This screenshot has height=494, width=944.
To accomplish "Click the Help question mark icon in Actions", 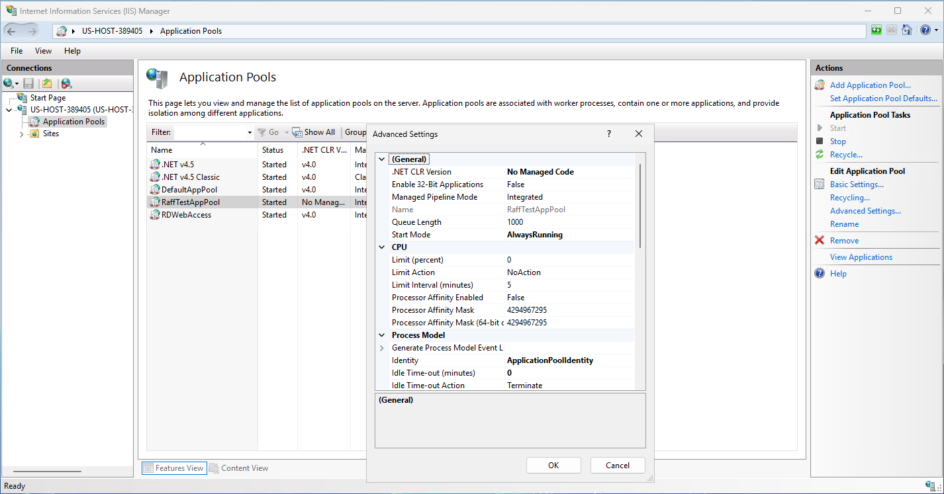I will pyautogui.click(x=820, y=274).
